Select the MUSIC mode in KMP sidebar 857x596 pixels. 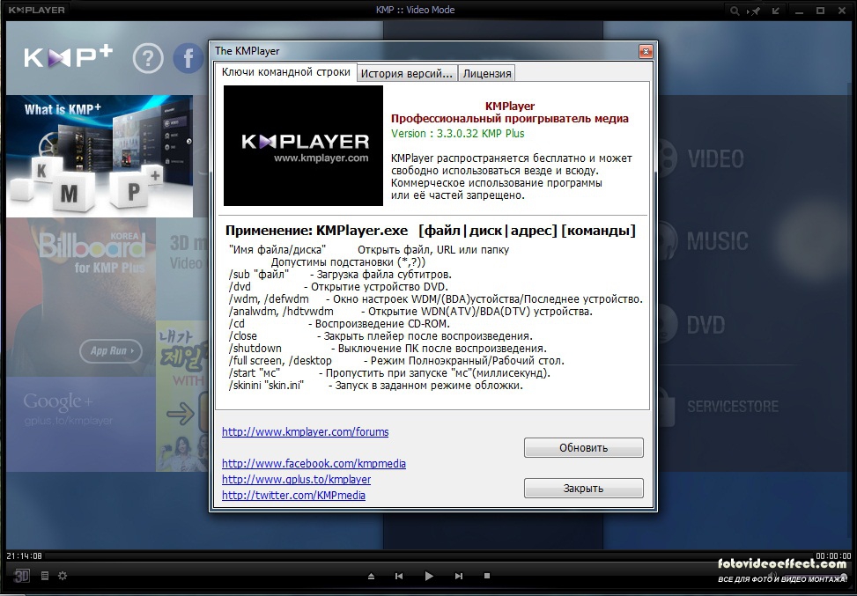tap(717, 241)
